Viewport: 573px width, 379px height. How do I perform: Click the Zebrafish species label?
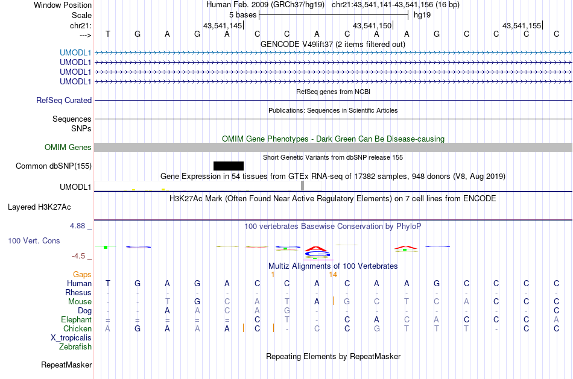coord(75,346)
